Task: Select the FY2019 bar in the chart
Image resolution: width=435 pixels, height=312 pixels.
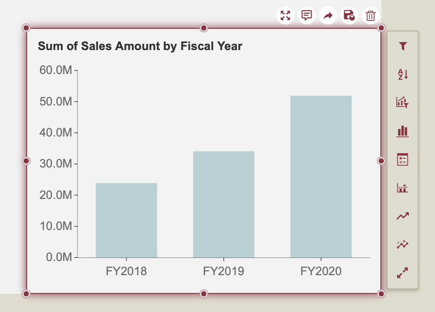Action: click(224, 204)
